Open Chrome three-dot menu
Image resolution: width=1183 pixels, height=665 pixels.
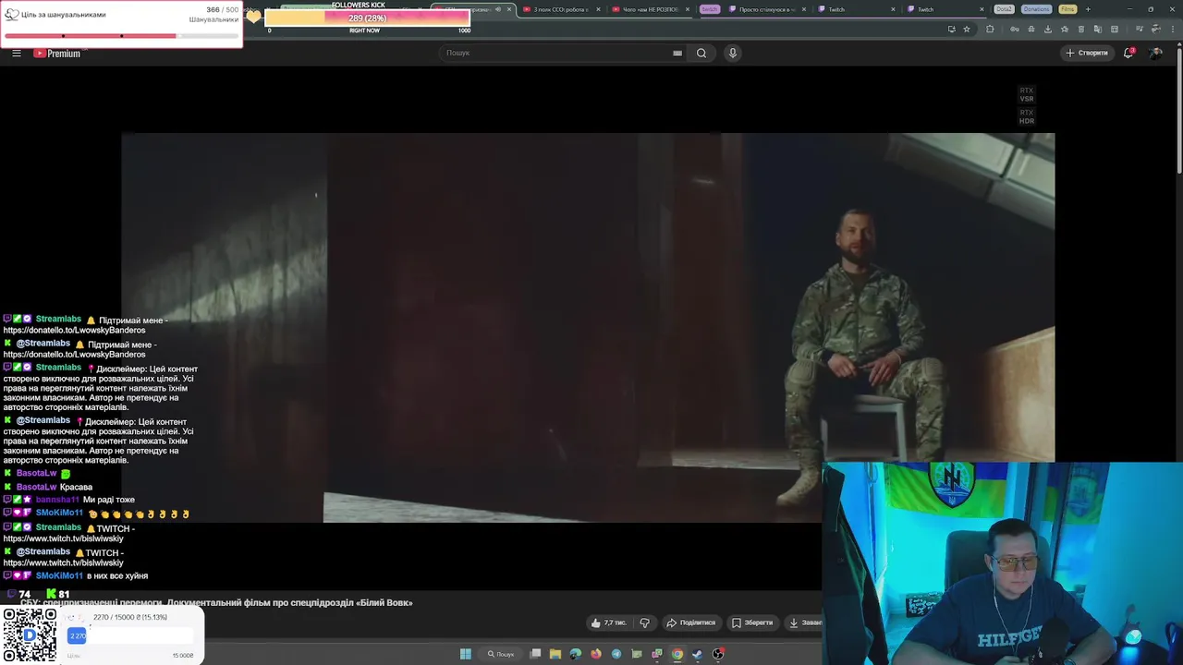1173,29
